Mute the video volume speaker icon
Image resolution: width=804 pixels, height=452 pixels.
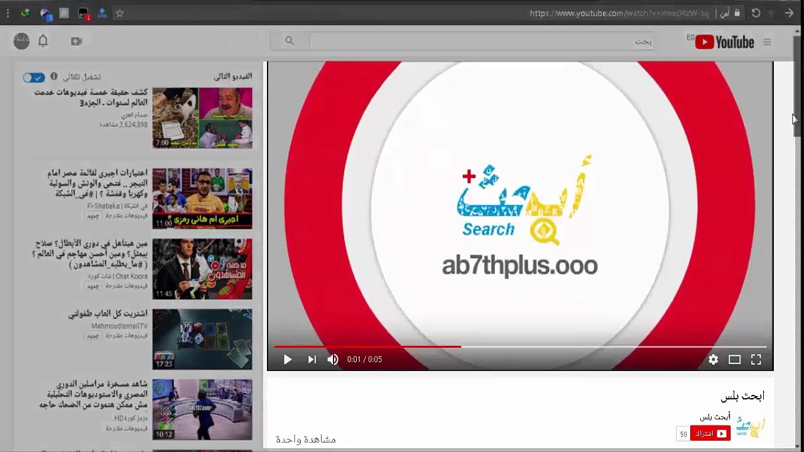[333, 359]
